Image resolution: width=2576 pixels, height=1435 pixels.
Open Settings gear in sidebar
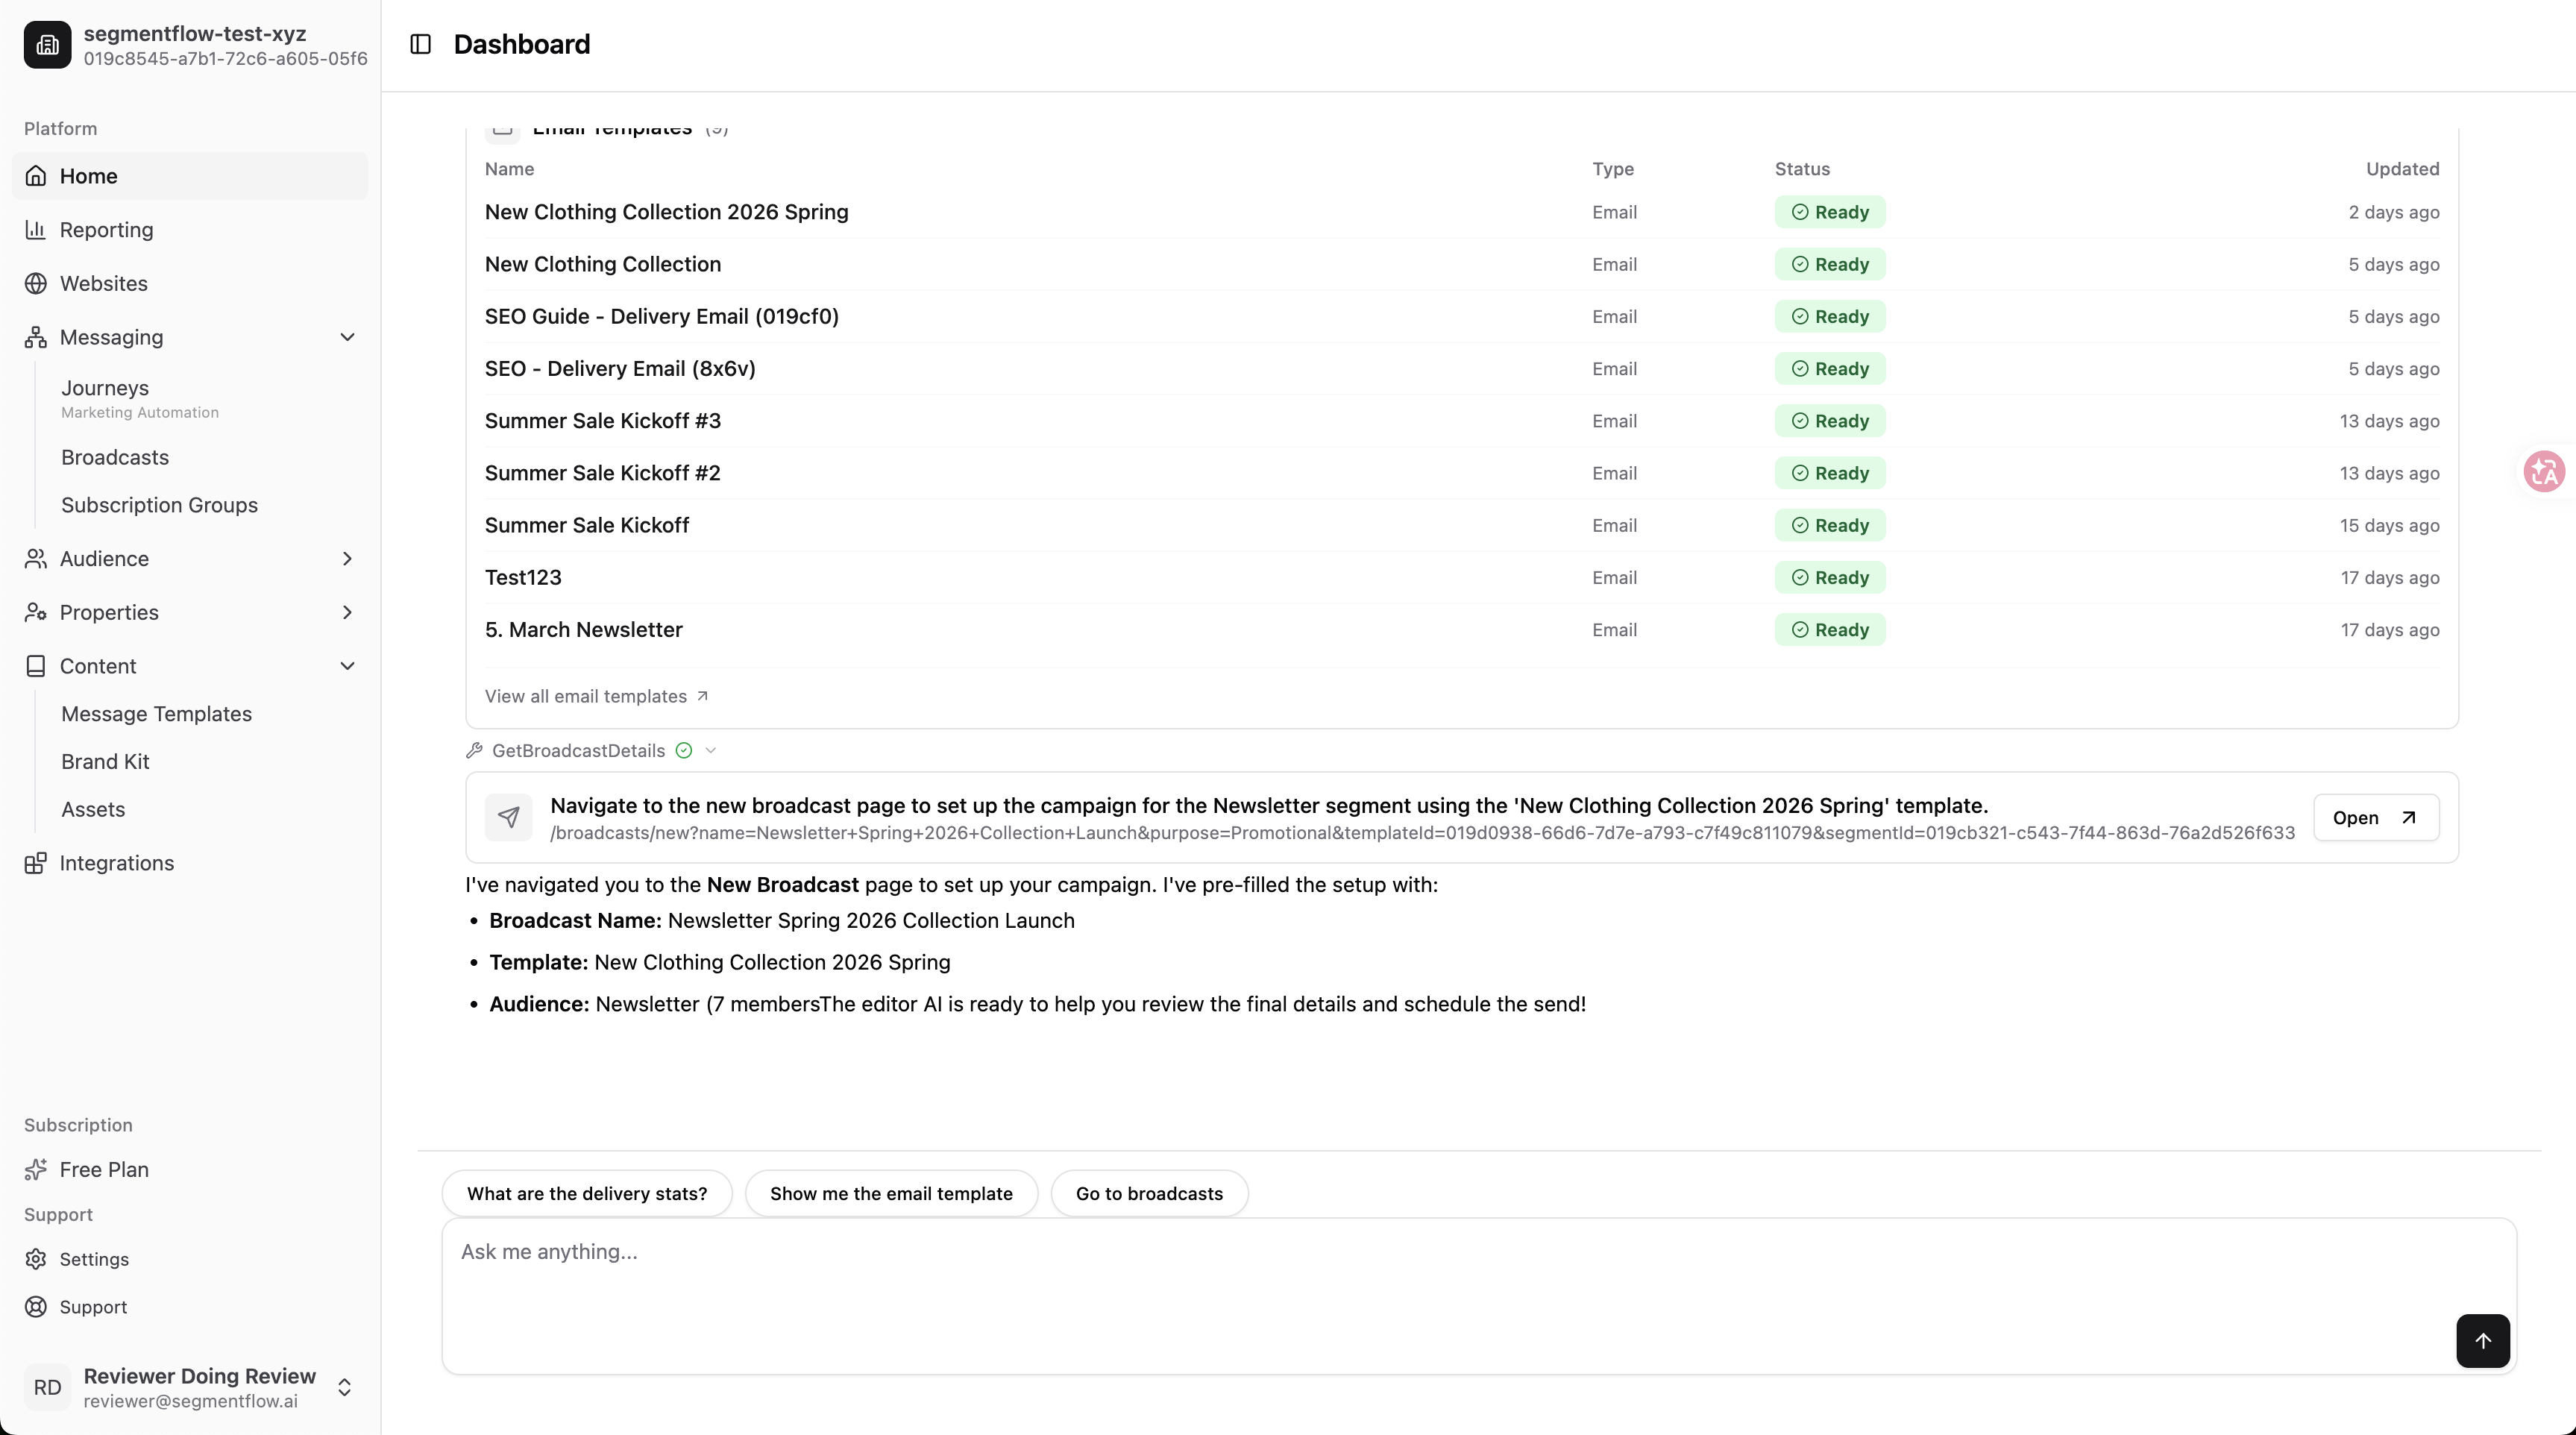pos(36,1259)
